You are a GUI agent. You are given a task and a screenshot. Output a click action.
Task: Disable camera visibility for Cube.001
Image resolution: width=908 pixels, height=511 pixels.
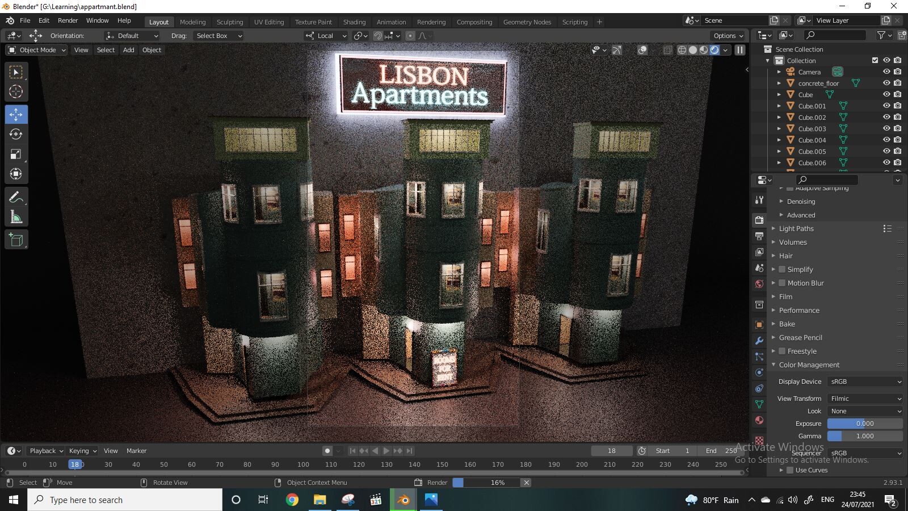[x=897, y=106]
